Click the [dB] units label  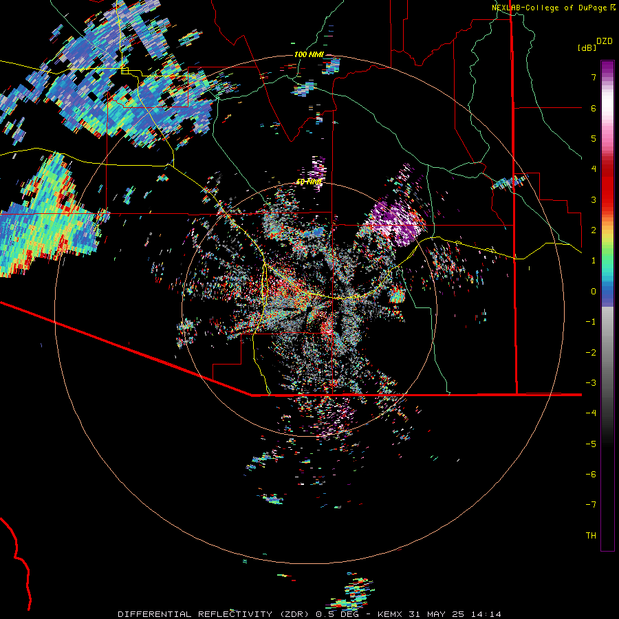click(587, 48)
